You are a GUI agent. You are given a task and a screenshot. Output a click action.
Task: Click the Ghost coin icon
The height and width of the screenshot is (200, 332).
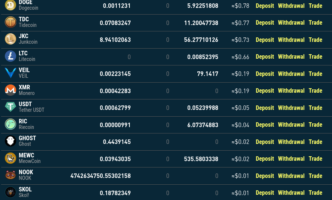[x=11, y=141]
